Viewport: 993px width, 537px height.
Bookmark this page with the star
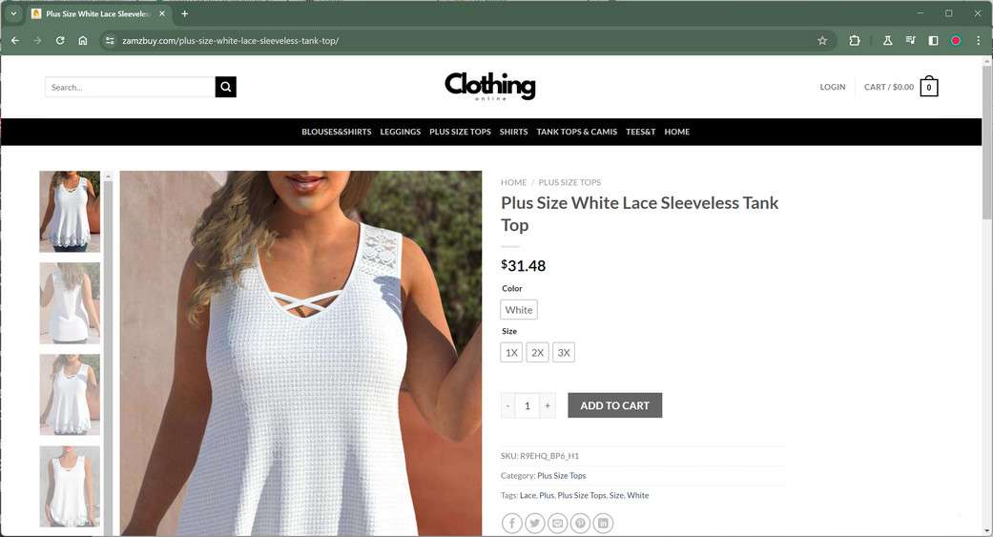coord(822,40)
